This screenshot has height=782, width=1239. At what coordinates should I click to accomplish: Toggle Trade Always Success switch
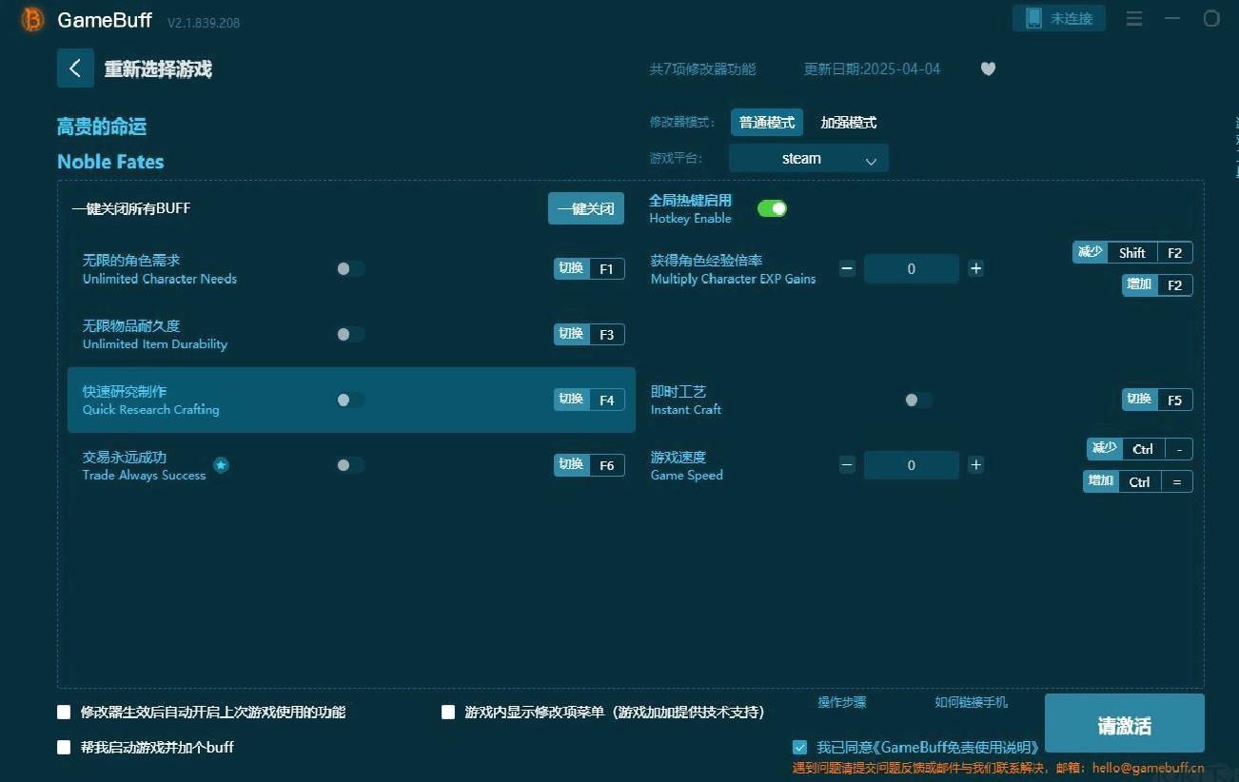pyautogui.click(x=350, y=465)
